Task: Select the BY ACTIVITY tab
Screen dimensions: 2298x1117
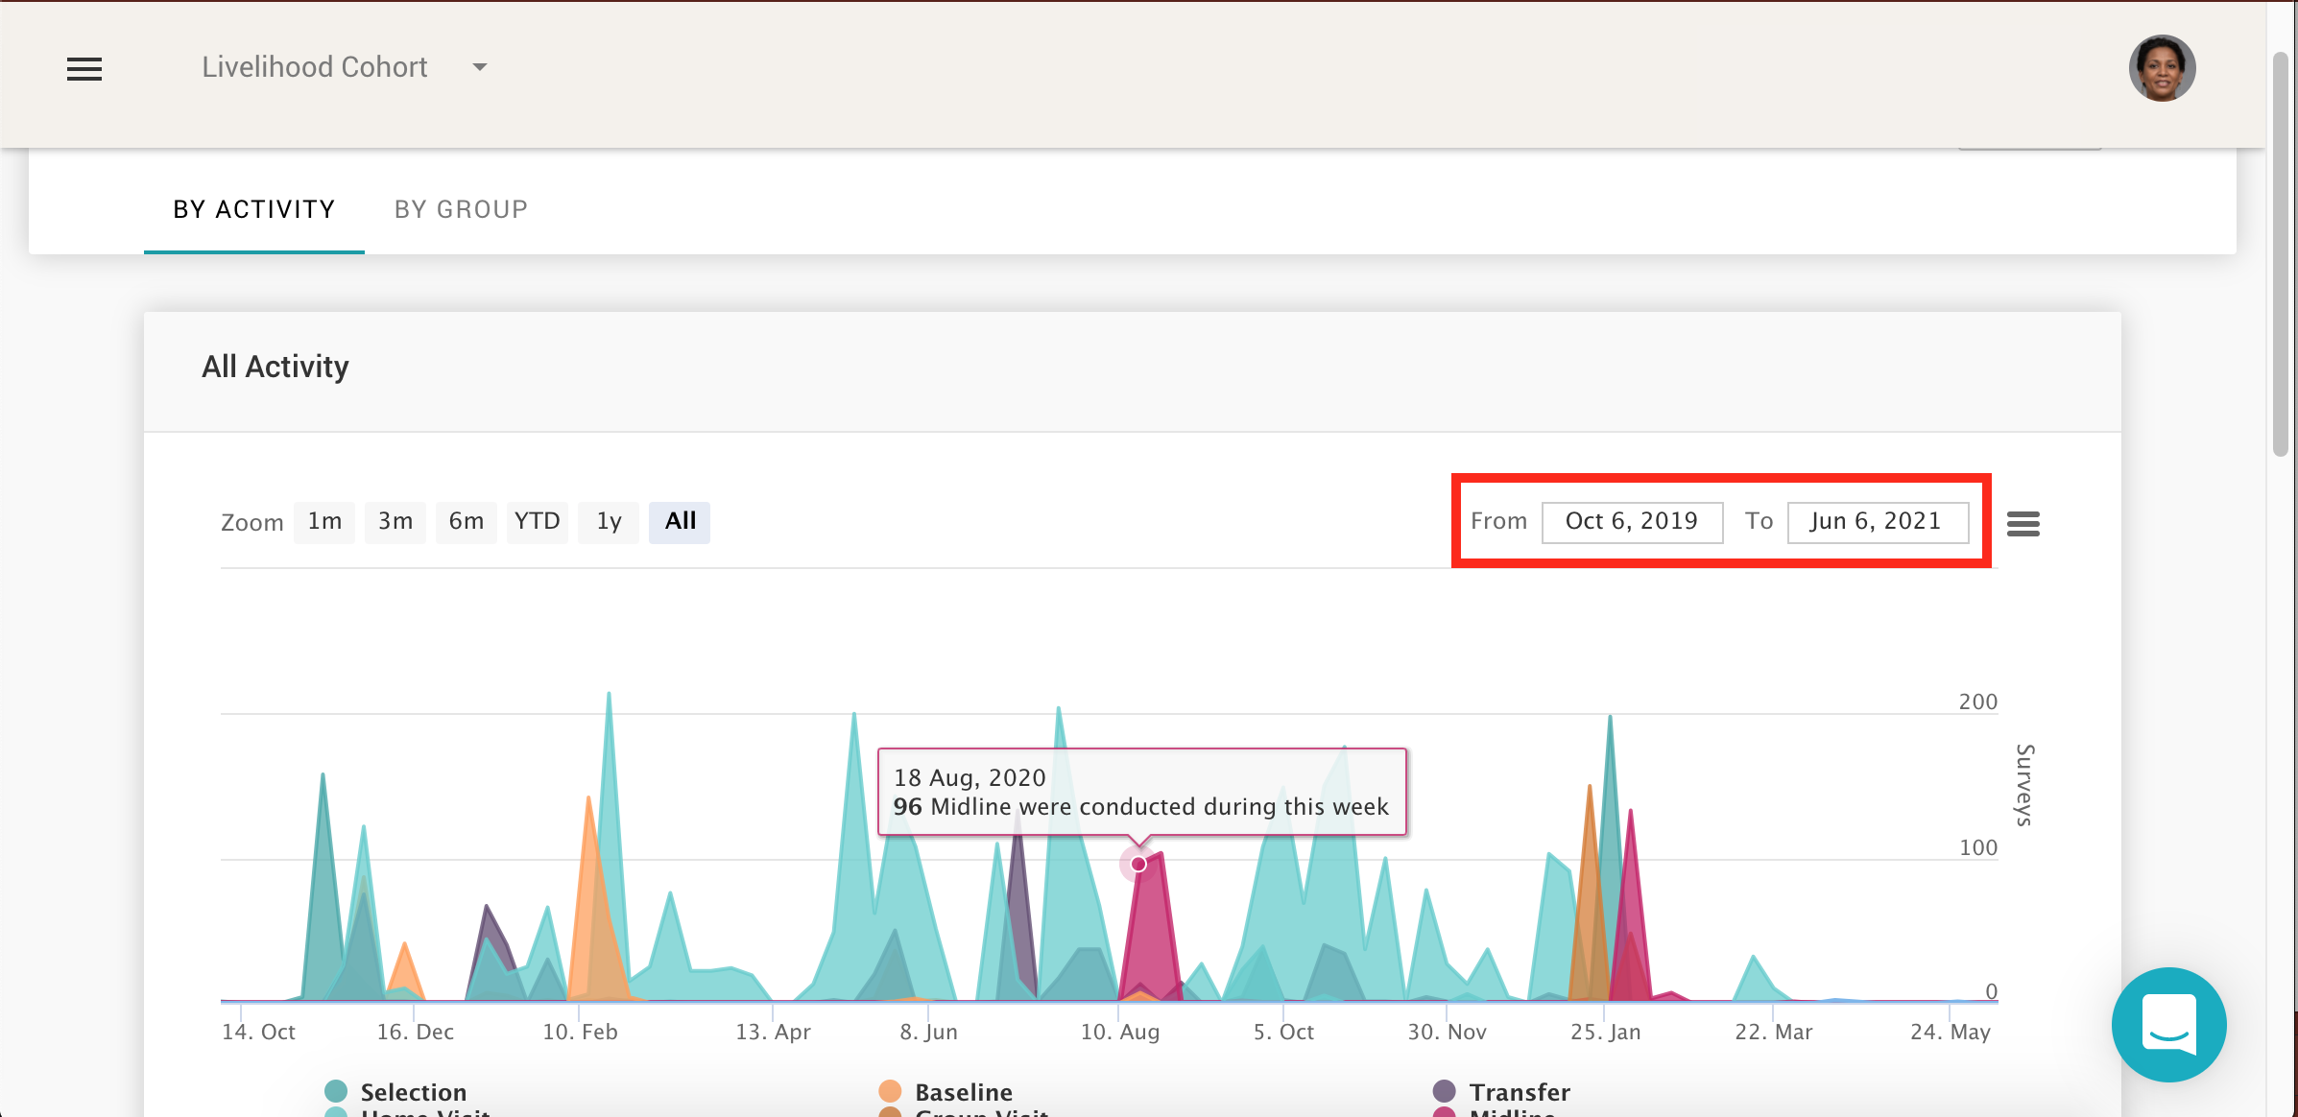Action: point(253,209)
